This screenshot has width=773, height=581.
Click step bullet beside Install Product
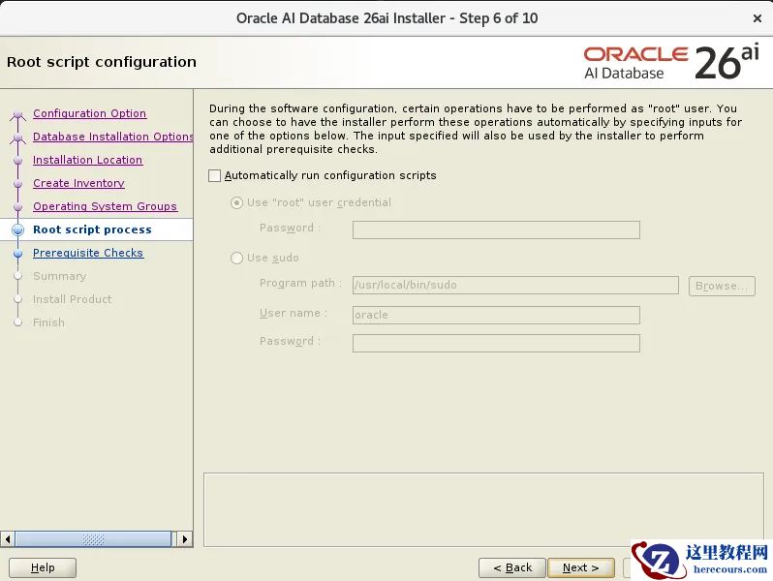click(18, 299)
